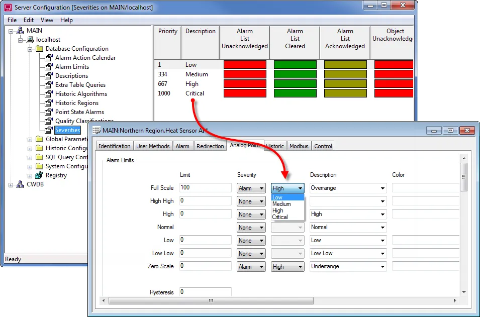Screen dimensions: 480x318
Task: Click the highlighted Severities icon
Action: tap(48, 130)
